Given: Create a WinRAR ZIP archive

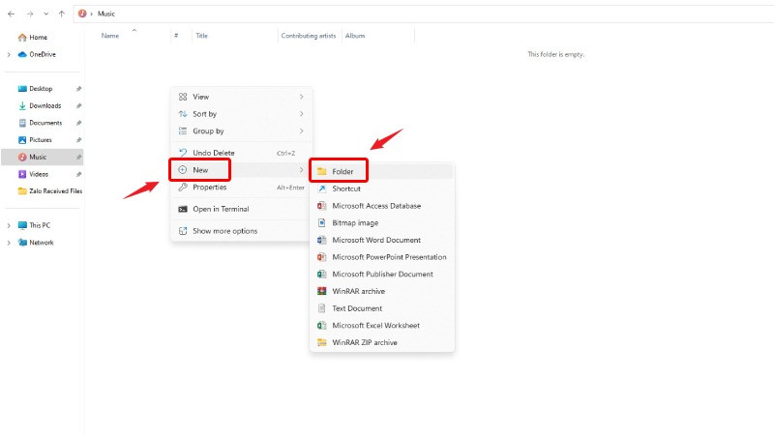Looking at the screenshot, I should tap(382, 342).
